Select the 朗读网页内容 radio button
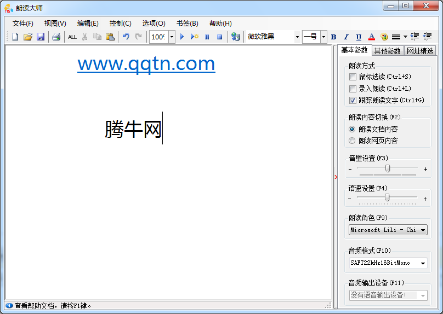The height and width of the screenshot is (314, 443). pyautogui.click(x=352, y=141)
